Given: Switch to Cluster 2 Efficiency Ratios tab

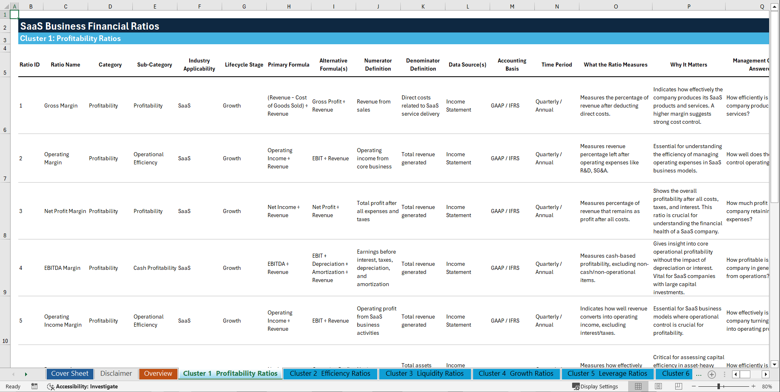Looking at the screenshot, I should point(330,374).
